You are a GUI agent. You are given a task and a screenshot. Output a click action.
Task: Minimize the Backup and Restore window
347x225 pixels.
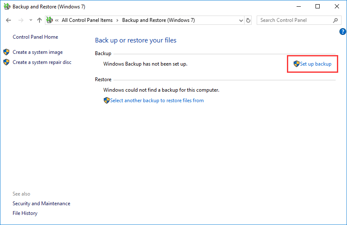pos(299,6)
